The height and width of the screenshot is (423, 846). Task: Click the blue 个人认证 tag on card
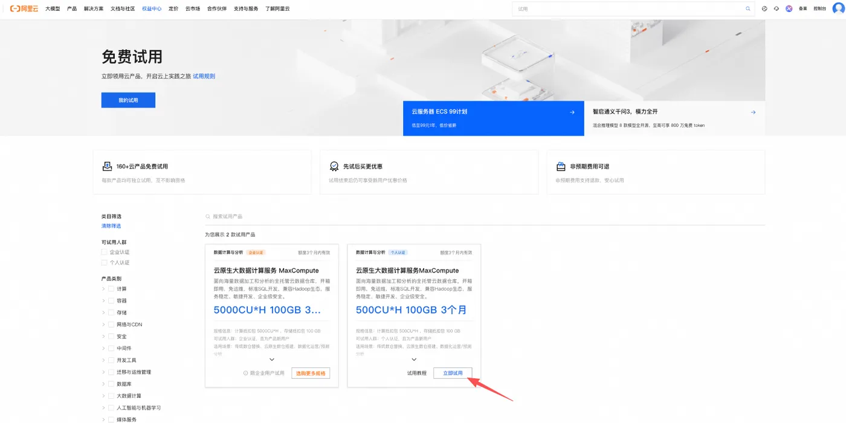398,253
